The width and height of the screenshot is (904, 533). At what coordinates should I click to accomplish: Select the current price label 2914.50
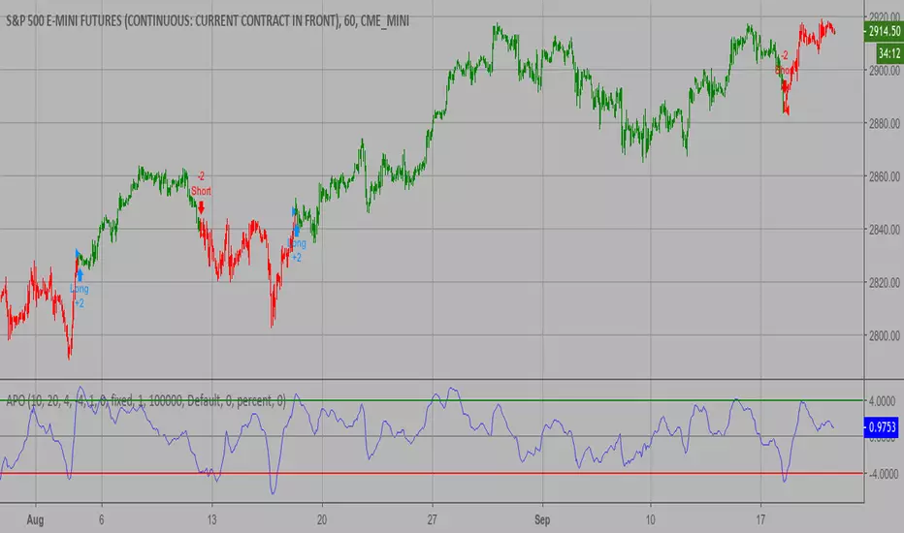click(x=884, y=31)
